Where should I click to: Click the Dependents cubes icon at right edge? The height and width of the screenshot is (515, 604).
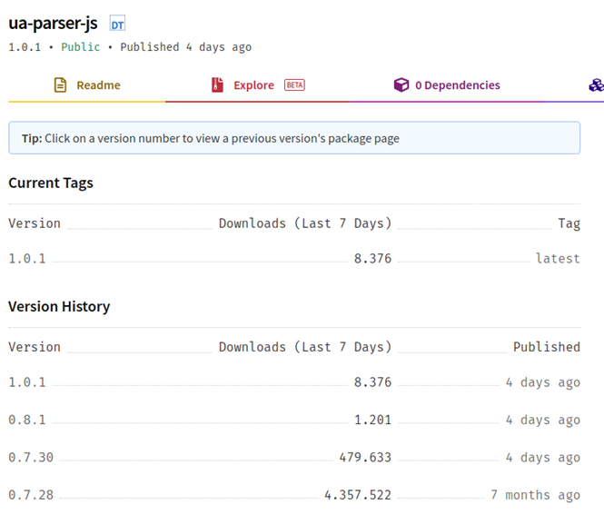pyautogui.click(x=596, y=85)
